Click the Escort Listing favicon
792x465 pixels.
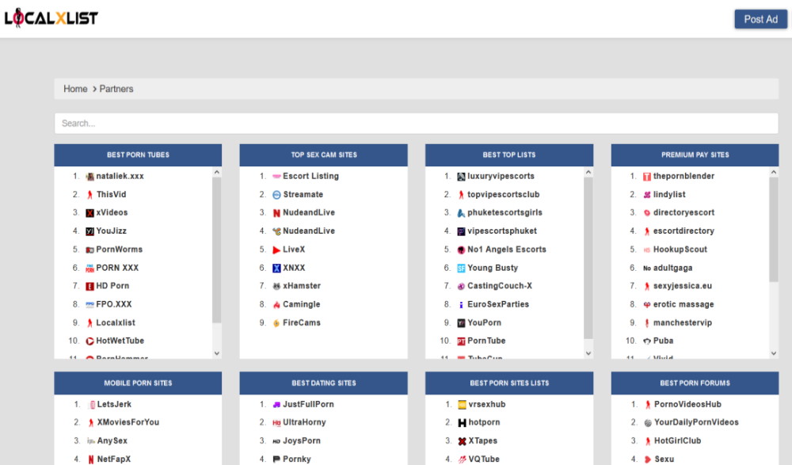[x=276, y=177]
